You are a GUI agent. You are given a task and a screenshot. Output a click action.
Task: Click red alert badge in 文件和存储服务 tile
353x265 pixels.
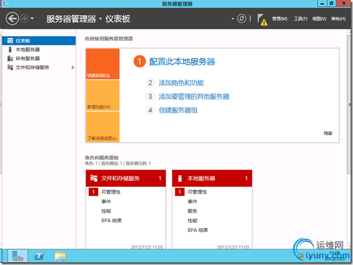[93, 192]
